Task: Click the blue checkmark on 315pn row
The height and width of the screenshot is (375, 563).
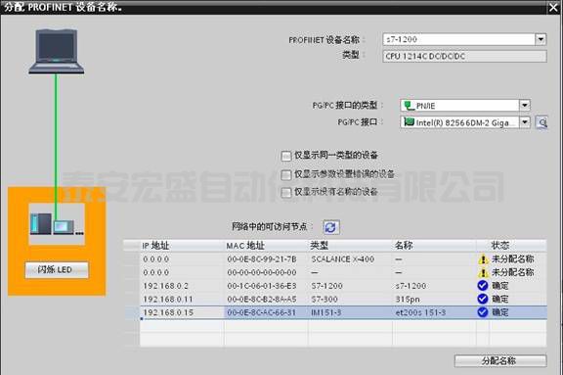Action: [x=483, y=299]
